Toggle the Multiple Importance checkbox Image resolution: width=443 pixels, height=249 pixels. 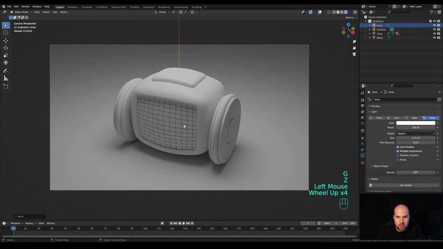[x=397, y=151]
